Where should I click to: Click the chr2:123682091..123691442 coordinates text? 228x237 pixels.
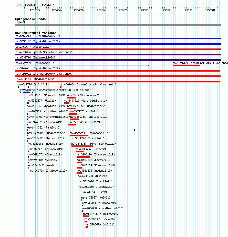click(x=35, y=5)
